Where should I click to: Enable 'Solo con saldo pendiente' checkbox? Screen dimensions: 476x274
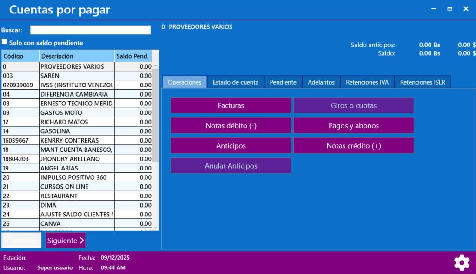pos(5,42)
